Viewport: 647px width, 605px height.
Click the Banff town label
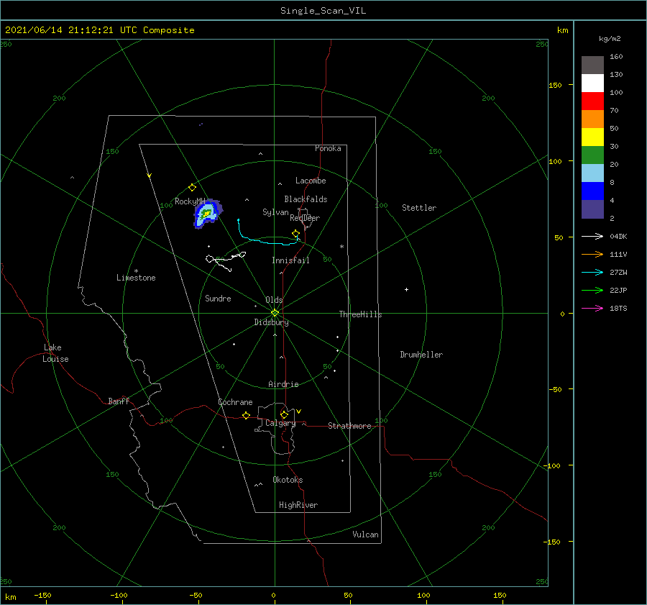pyautogui.click(x=119, y=401)
